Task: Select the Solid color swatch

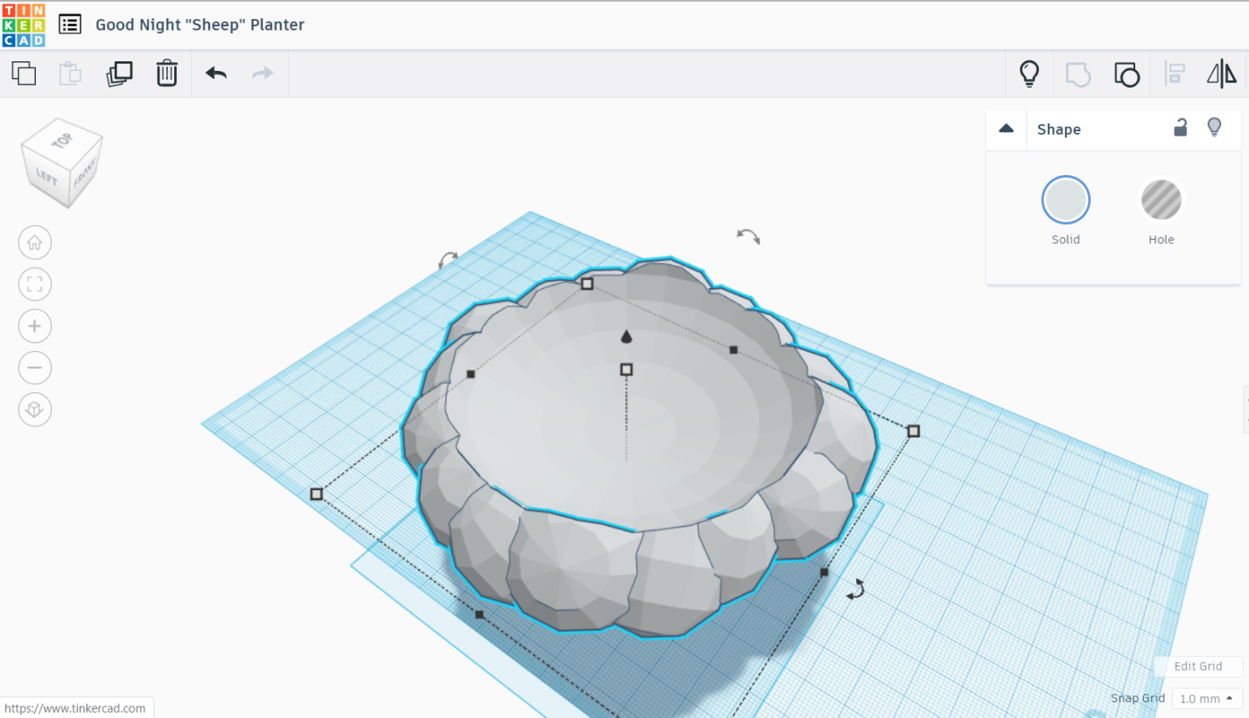Action: point(1065,200)
